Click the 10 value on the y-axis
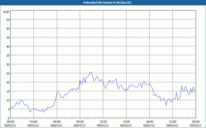Image resolution: width=206 pixels, height=128 pixels. [x=8, y=100]
